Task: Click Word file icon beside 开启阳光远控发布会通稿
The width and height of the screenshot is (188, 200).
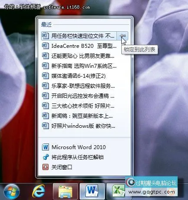Action: click(45, 96)
